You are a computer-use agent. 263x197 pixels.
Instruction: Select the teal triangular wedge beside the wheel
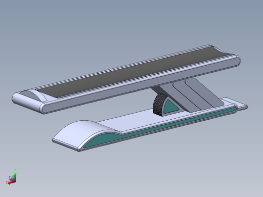pyautogui.click(x=170, y=108)
